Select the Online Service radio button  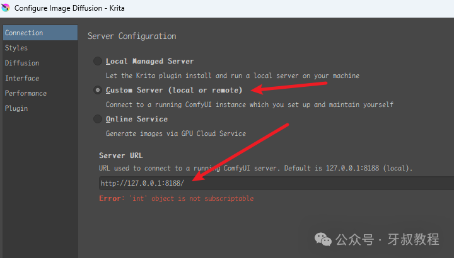tap(98, 119)
